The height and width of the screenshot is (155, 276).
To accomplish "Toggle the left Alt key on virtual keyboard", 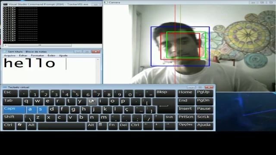I will [31, 126].
